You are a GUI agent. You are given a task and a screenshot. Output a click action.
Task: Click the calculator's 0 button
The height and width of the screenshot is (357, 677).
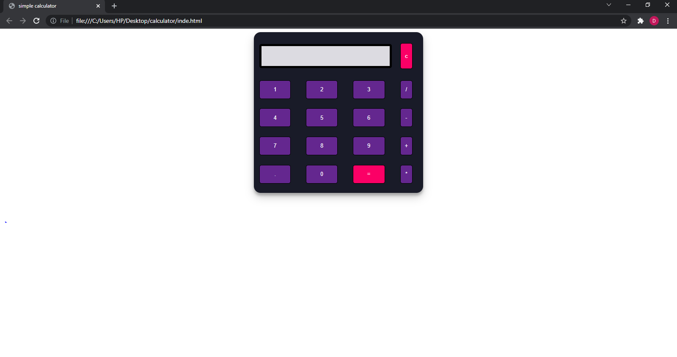(x=322, y=174)
